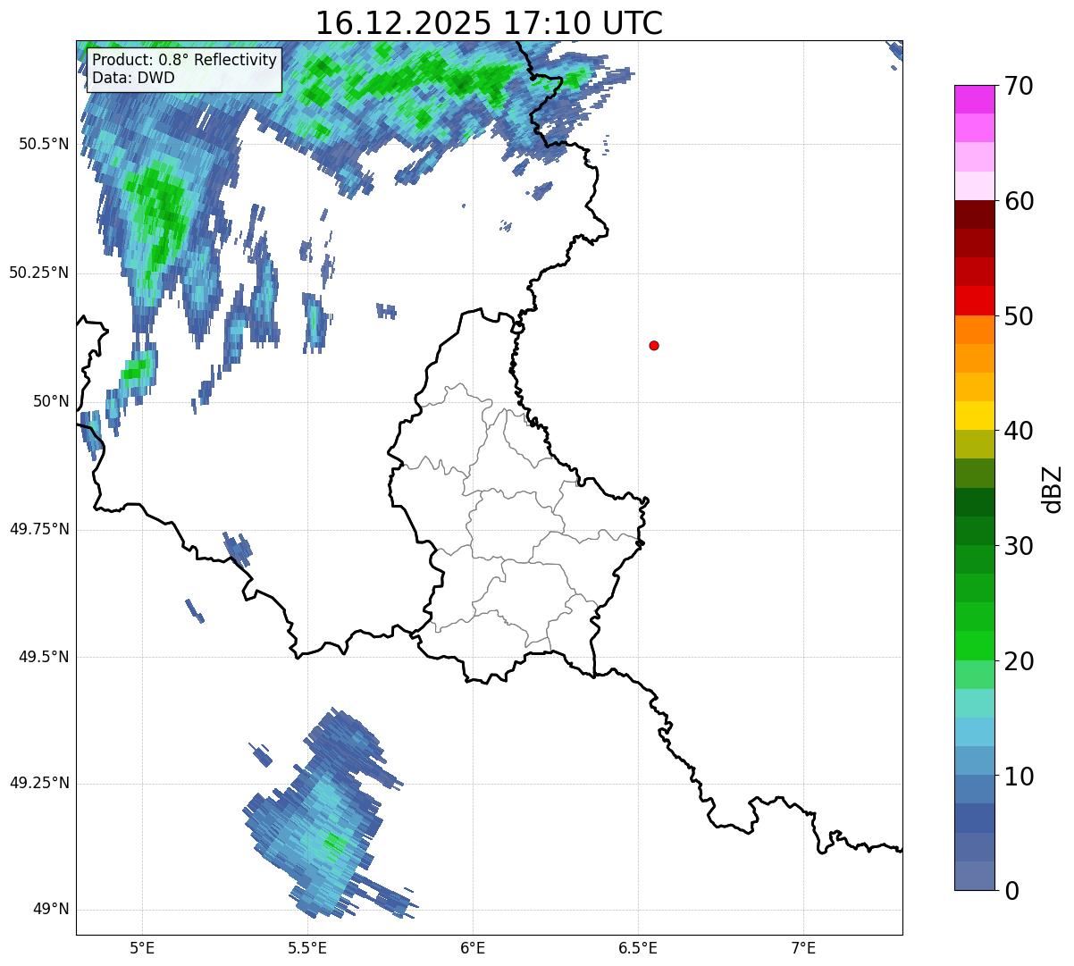Viewport: 1074px width, 966px height.
Task: Click the 49.25°N latitude label
Action: (x=39, y=783)
